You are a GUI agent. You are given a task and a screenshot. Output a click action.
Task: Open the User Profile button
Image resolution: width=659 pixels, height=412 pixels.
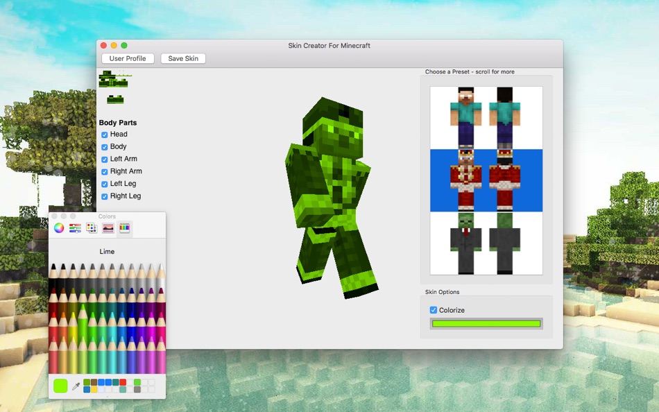pyautogui.click(x=128, y=58)
